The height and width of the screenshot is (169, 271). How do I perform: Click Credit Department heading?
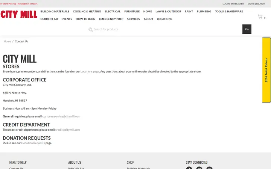pos(26,125)
